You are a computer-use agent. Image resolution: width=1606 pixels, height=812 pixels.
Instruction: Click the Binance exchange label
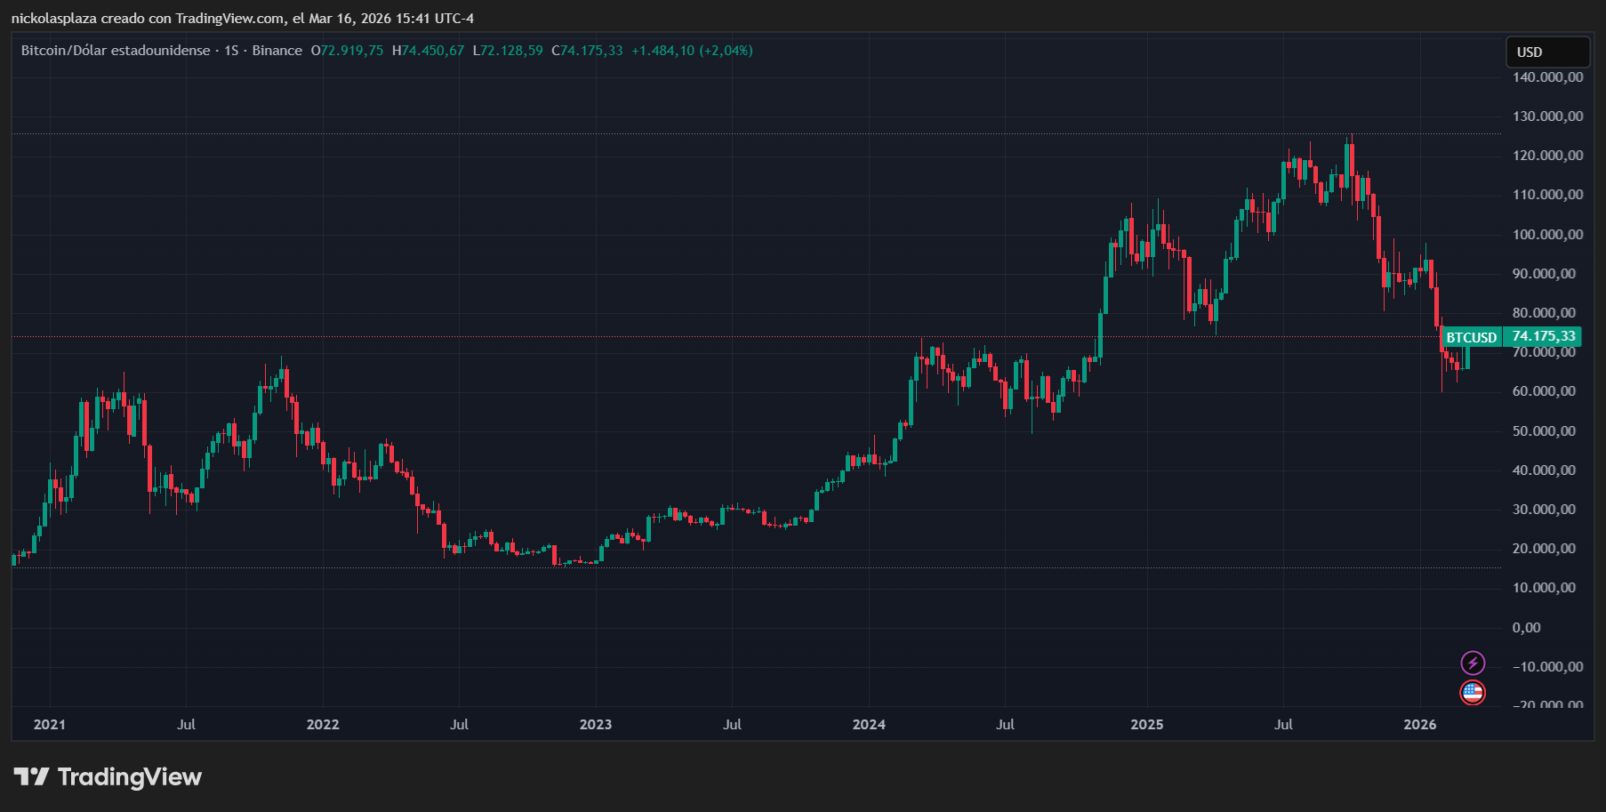pos(277,51)
